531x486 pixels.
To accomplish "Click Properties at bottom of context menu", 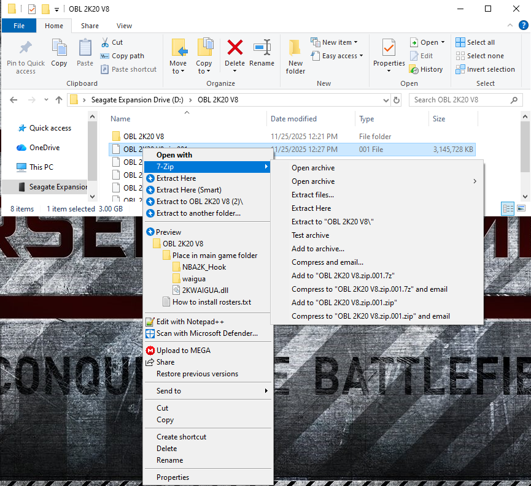I will [x=172, y=477].
